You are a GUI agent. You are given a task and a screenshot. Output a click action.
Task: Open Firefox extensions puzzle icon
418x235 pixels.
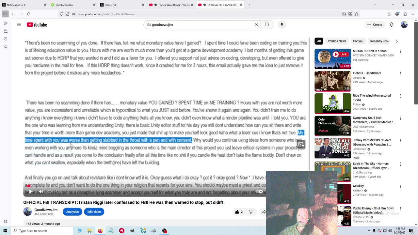click(405, 14)
